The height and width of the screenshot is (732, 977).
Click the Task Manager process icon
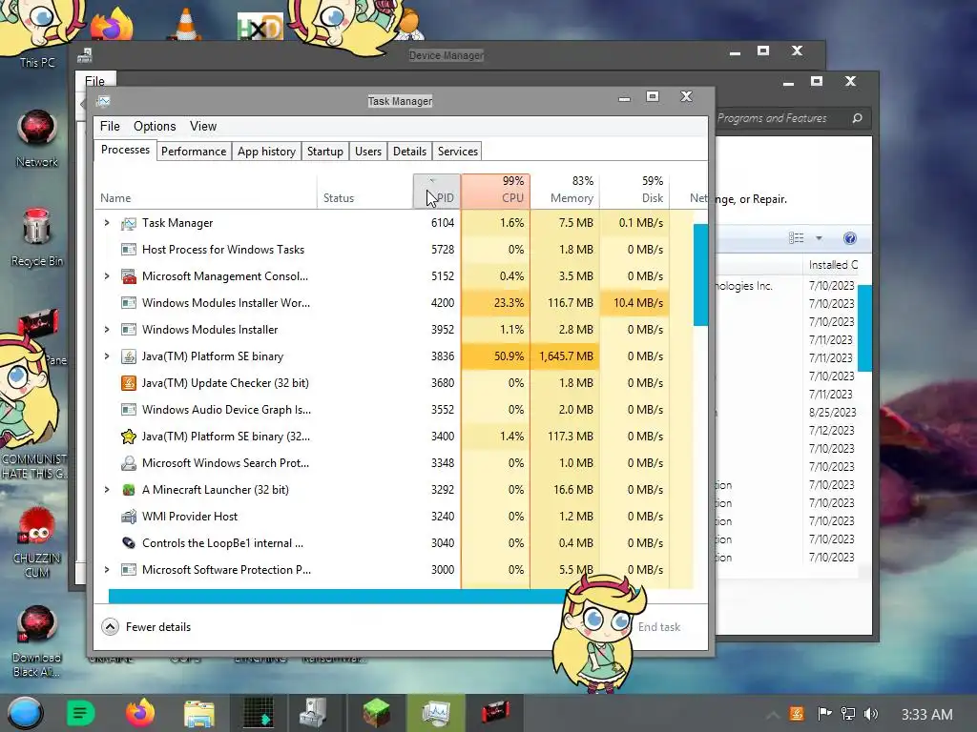pos(129,223)
